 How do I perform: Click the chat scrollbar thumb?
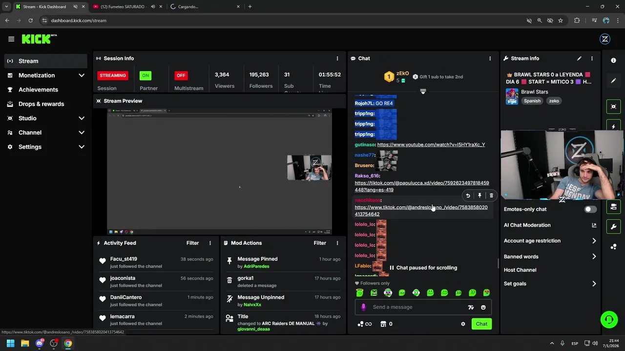pyautogui.click(x=498, y=263)
